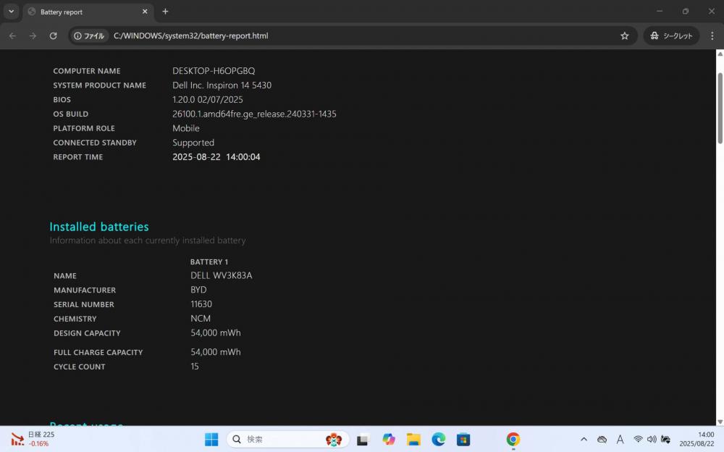724x452 pixels.
Task: Click the CYCLE COUNT label
Action: 80,367
